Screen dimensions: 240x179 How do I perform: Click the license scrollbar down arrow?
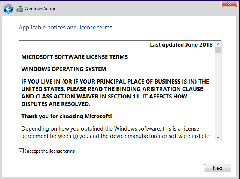(x=218, y=137)
